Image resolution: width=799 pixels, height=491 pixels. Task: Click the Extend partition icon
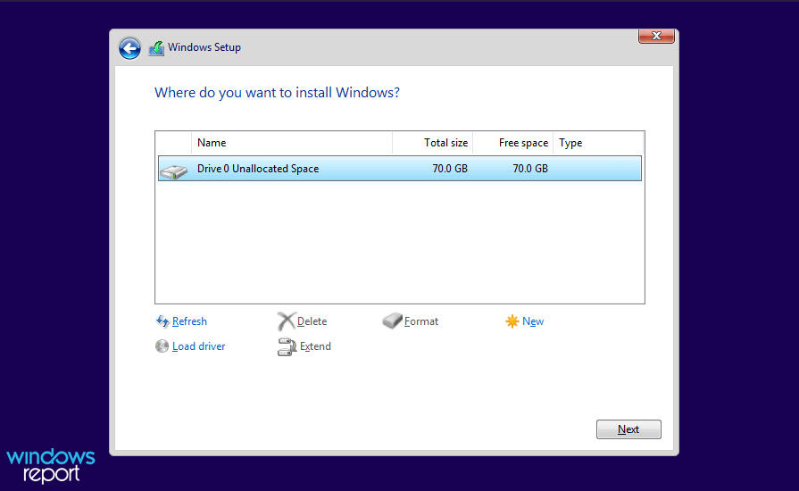[287, 347]
